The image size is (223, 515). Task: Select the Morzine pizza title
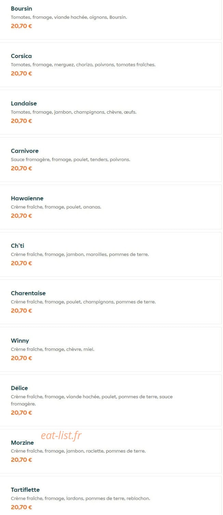click(x=22, y=443)
